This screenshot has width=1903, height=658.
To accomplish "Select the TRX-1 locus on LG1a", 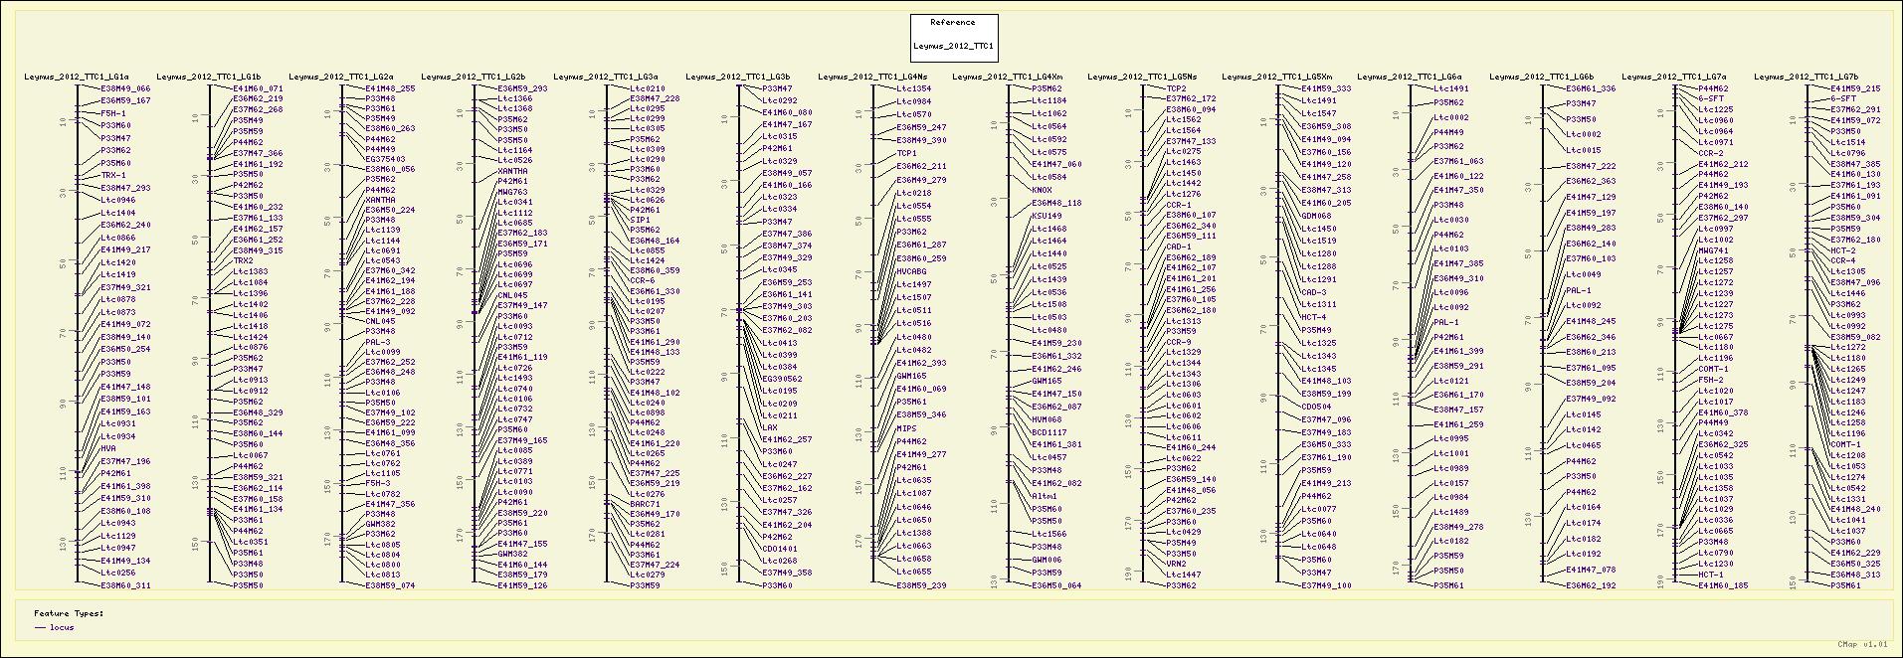I will pos(113,175).
